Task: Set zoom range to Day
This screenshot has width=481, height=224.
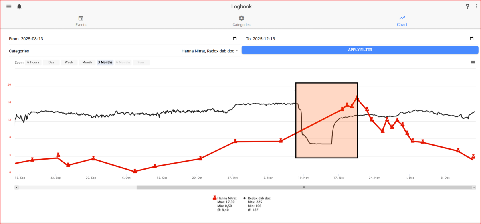Action: tap(51, 62)
